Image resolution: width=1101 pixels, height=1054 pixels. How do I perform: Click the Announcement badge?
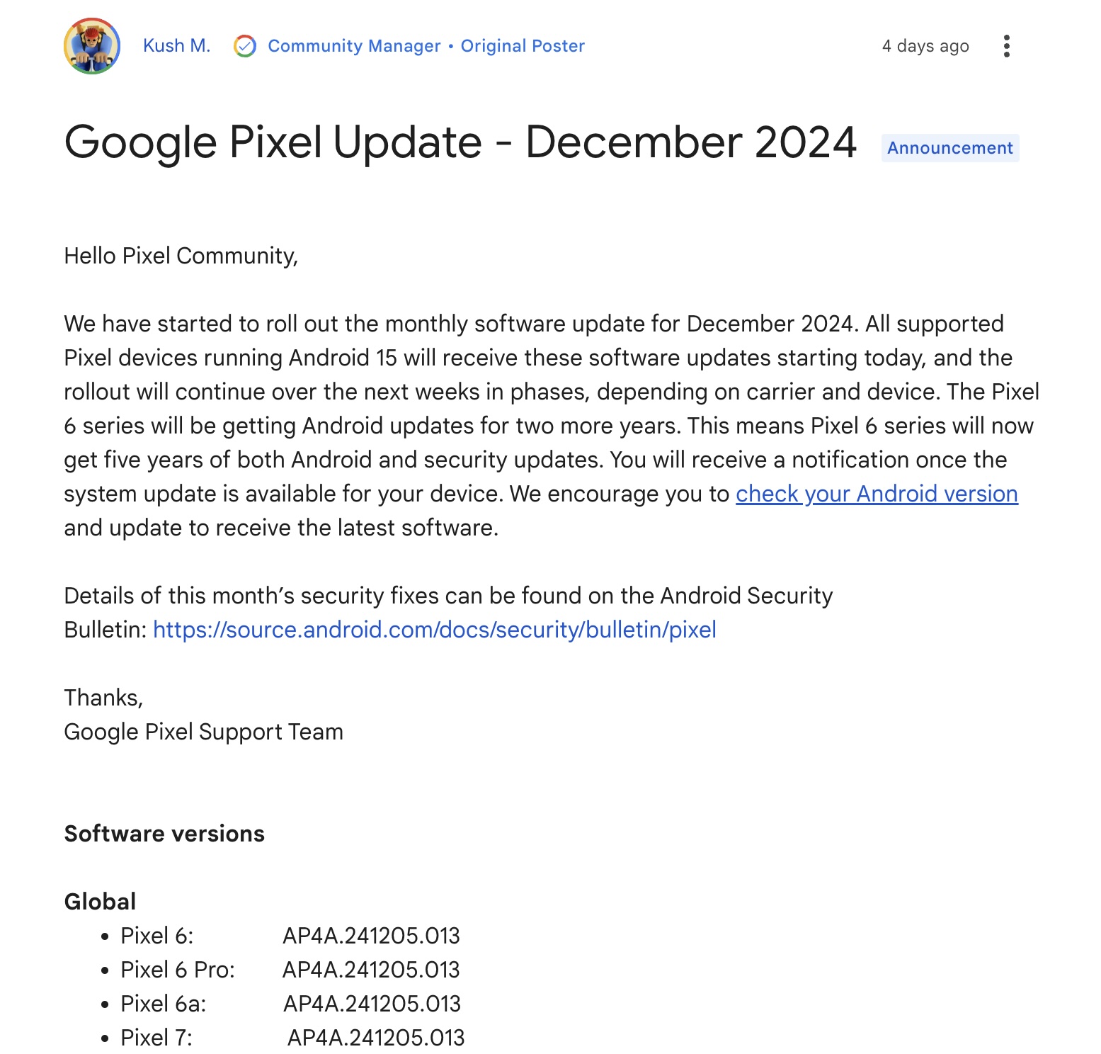(952, 147)
